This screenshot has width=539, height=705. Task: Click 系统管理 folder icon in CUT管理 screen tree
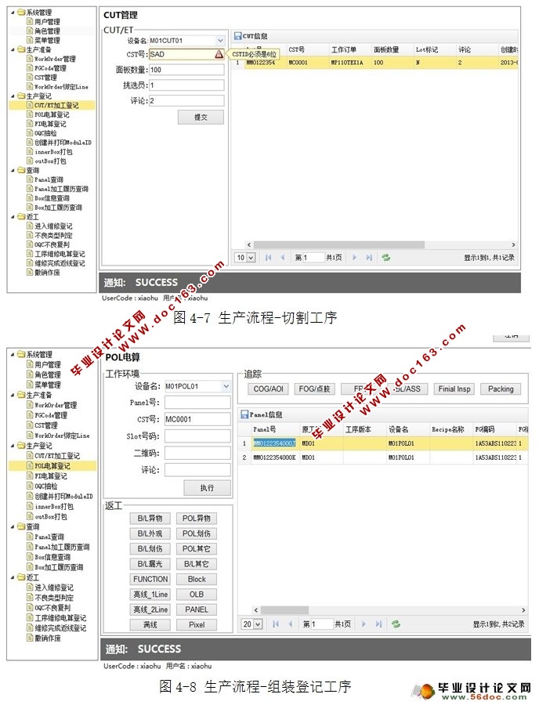pos(21,12)
